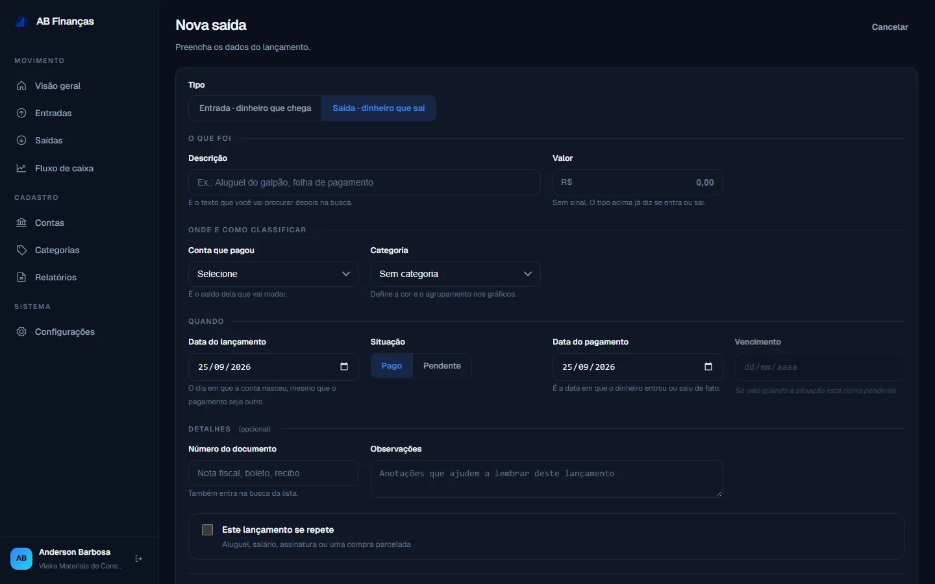Viewport: 935px width, 584px height.
Task: Open the Categoria dropdown
Action: pyautogui.click(x=455, y=274)
